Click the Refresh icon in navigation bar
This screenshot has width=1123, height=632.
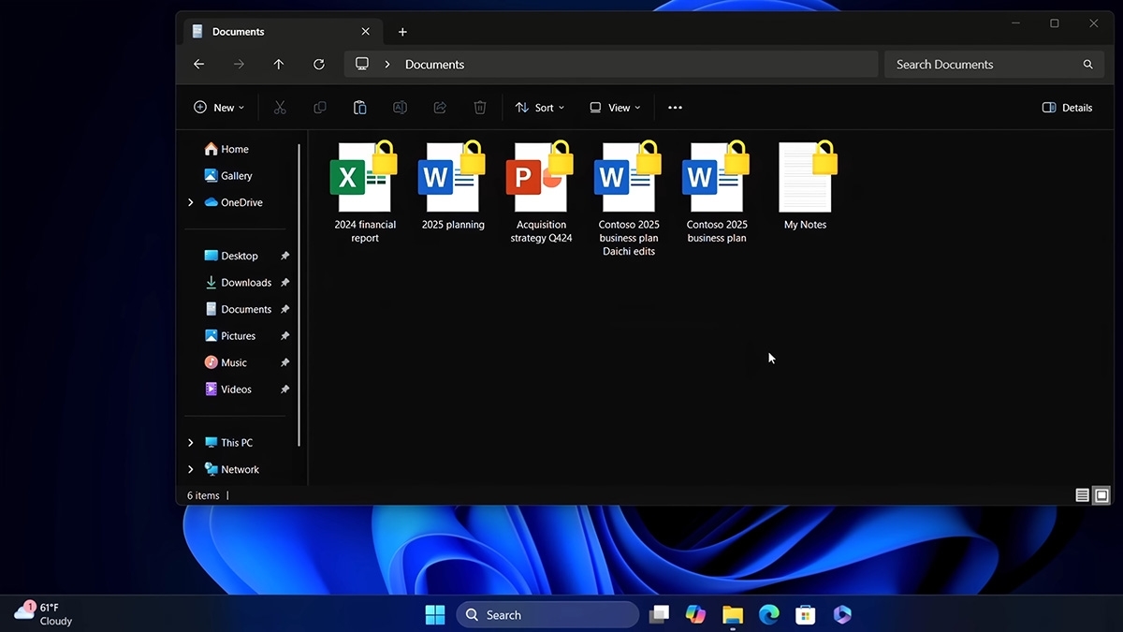(x=319, y=65)
